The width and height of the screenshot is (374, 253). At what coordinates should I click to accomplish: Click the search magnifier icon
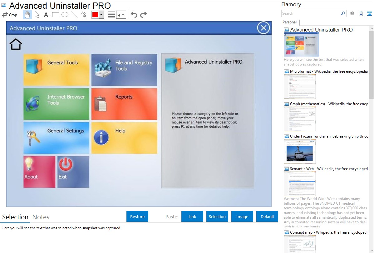pyautogui.click(x=343, y=13)
